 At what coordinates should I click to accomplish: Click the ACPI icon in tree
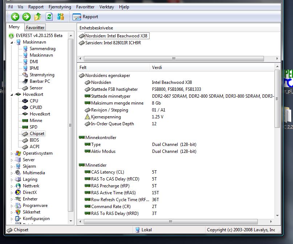25,147
